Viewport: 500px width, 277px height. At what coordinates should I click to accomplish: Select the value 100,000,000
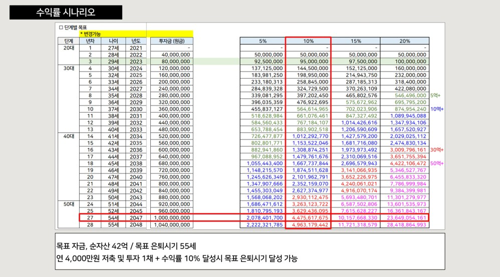point(410,61)
